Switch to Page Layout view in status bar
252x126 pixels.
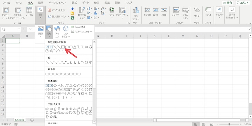(204, 124)
